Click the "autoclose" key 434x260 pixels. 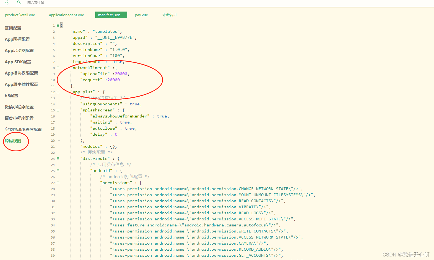click(104, 128)
